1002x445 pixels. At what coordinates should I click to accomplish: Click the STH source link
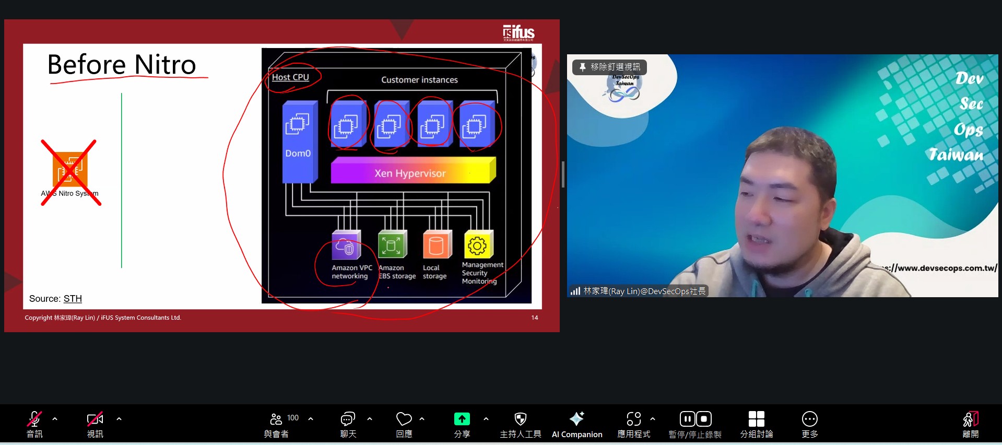coord(73,299)
